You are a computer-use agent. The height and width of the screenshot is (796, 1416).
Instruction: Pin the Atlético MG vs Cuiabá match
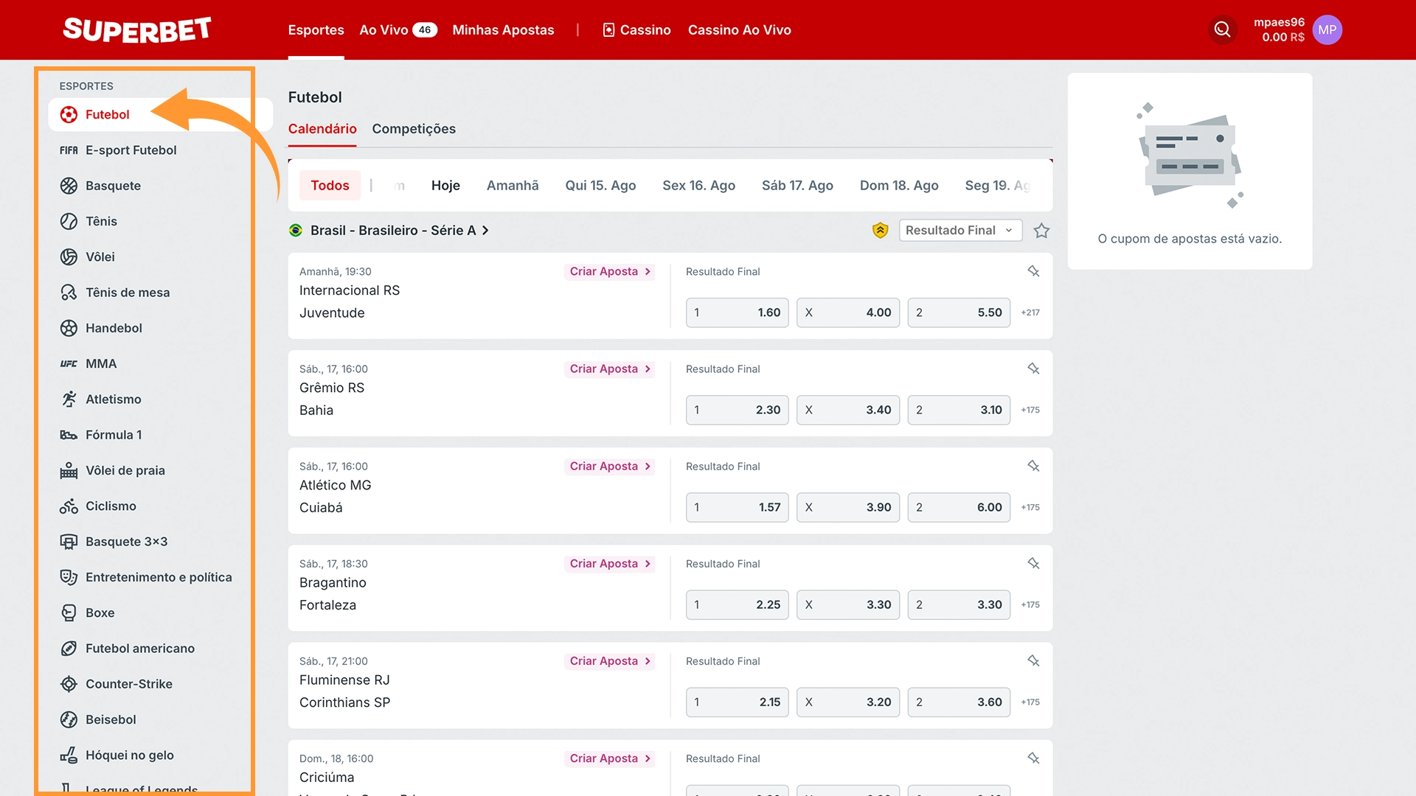pos(1033,466)
